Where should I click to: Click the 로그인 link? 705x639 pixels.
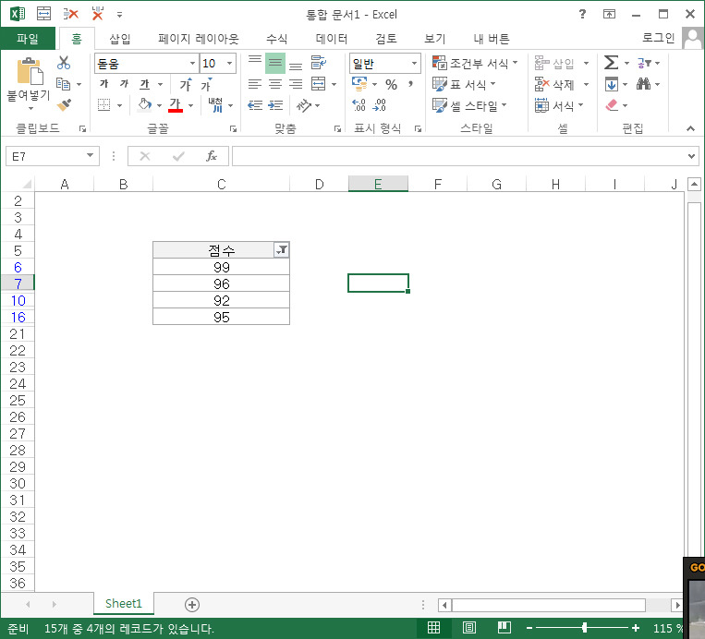tap(658, 38)
